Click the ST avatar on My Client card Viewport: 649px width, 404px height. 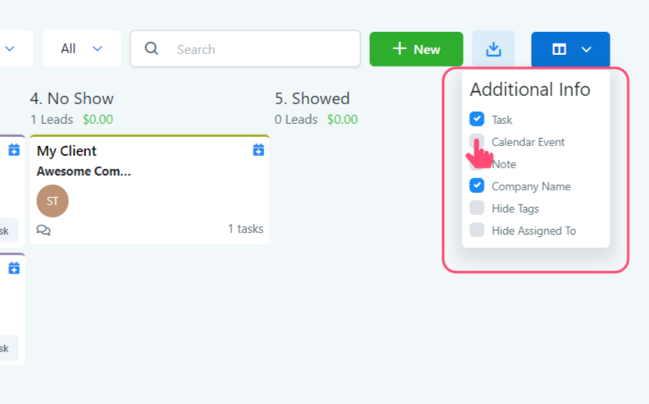[x=53, y=201]
